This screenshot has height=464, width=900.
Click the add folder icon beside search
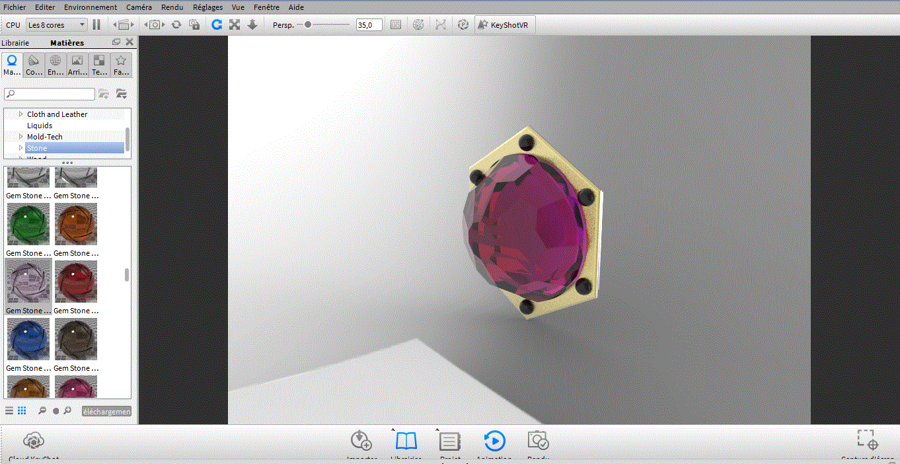104,94
